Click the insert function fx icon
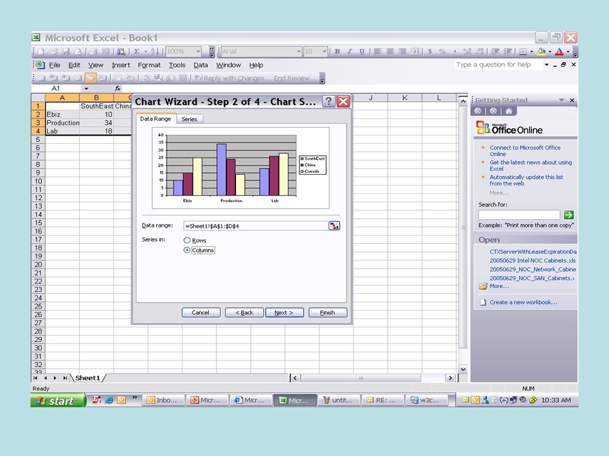 (118, 89)
